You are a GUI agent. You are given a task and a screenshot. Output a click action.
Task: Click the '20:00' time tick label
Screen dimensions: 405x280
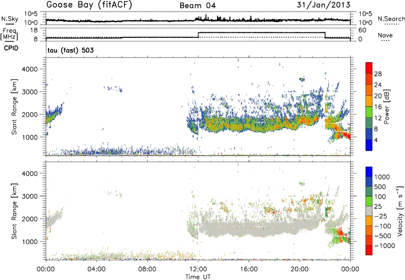tap(299, 269)
